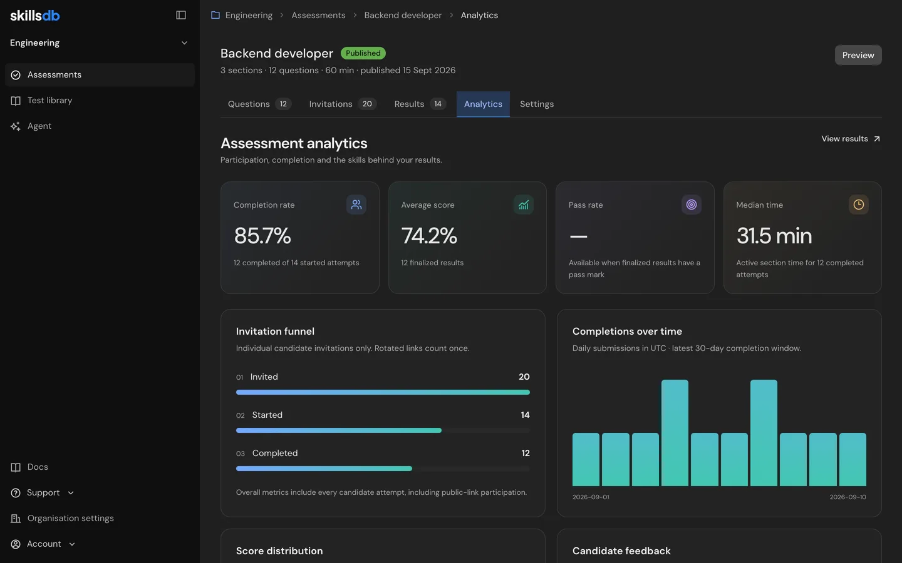Click the Pass rate target icon
This screenshot has width=902, height=563.
click(x=692, y=205)
